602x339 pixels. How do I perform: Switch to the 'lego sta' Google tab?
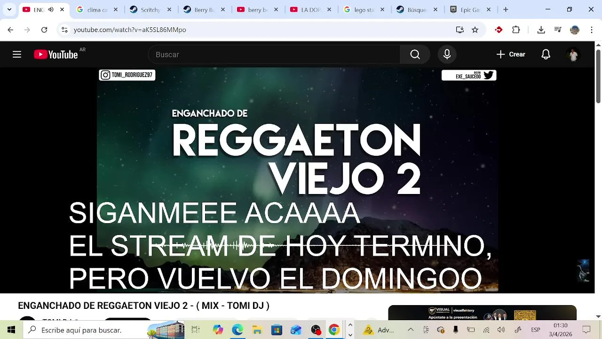tap(364, 9)
